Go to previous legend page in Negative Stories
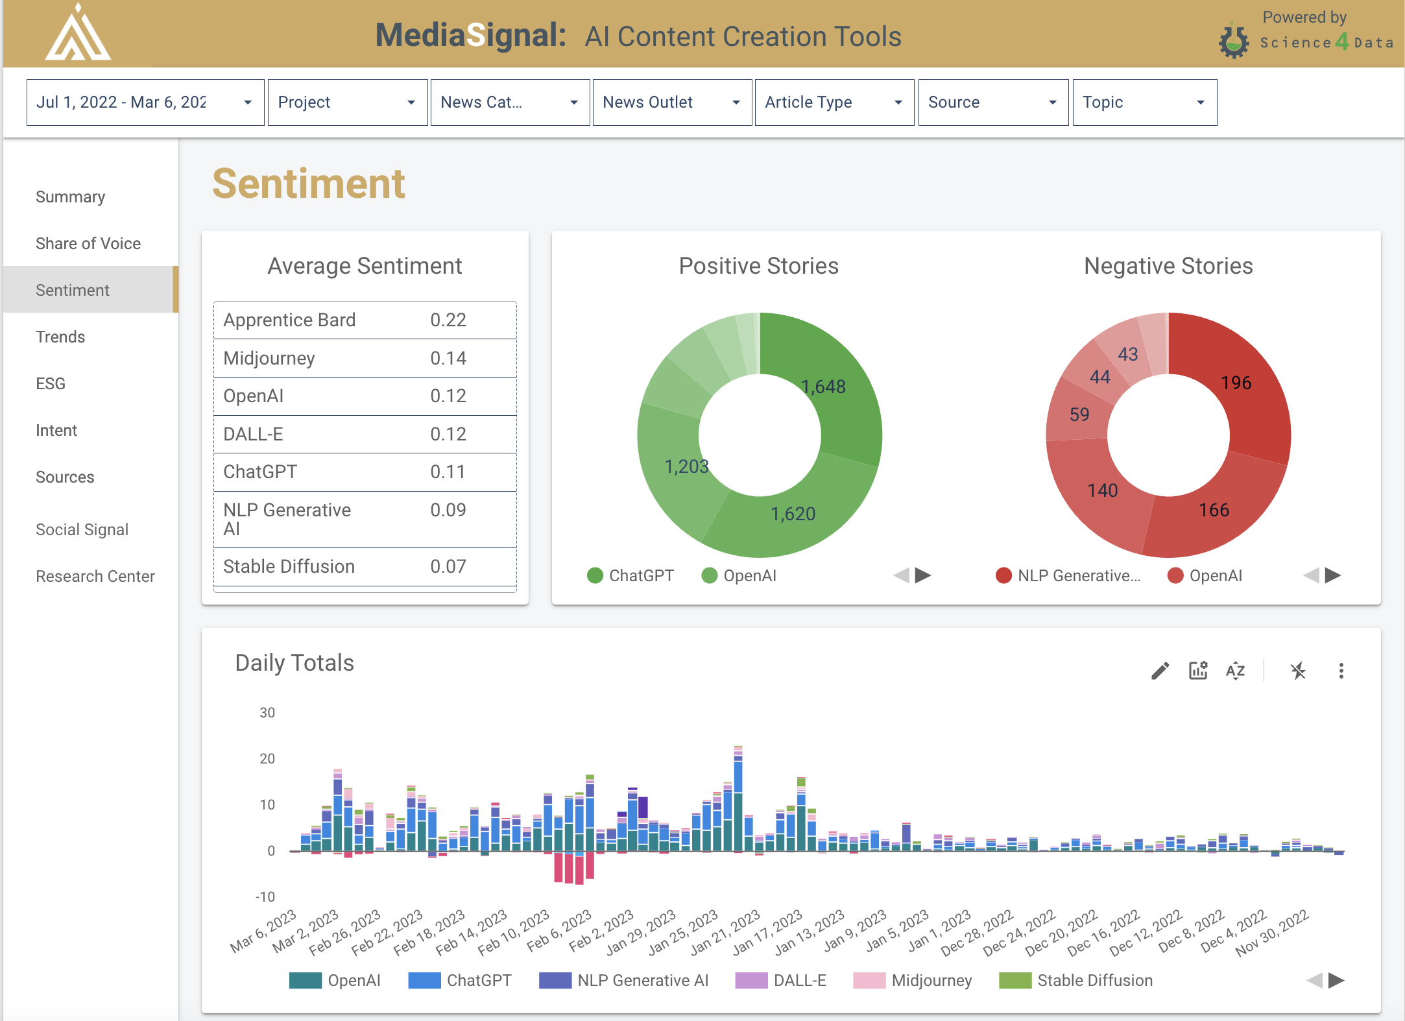This screenshot has height=1021, width=1405. tap(1312, 575)
